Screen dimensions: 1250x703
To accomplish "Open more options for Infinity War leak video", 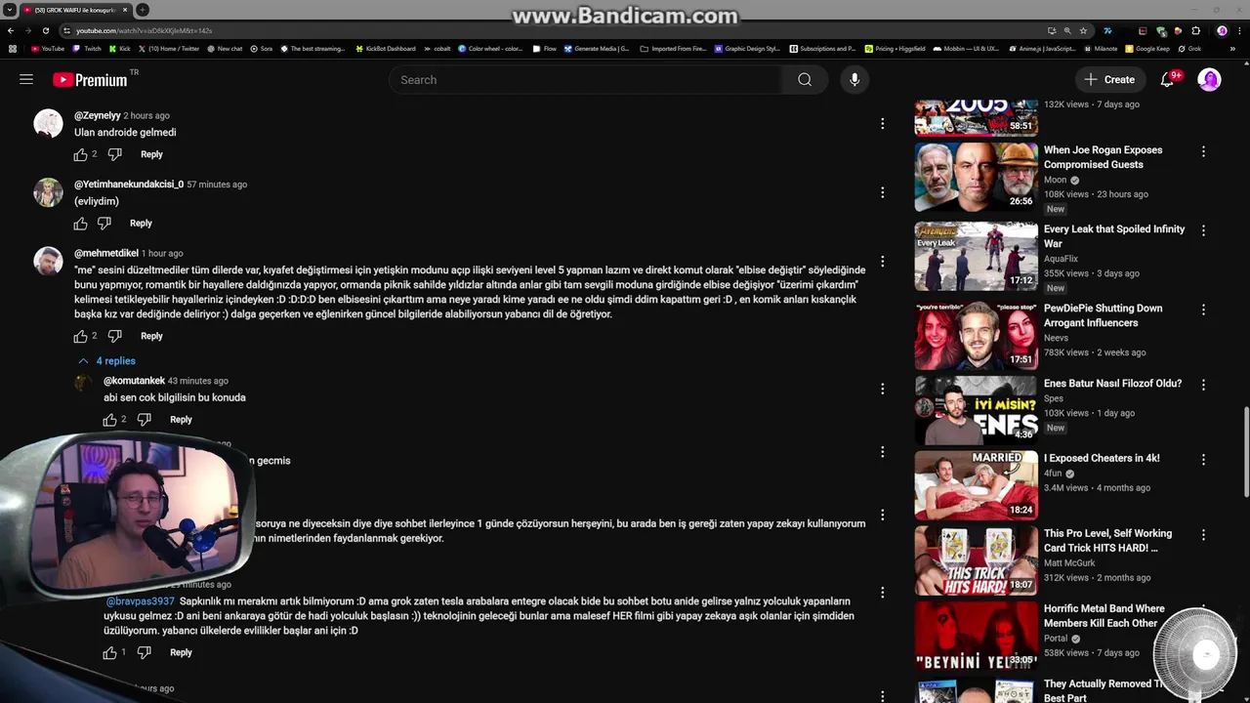I will pos(1203,230).
